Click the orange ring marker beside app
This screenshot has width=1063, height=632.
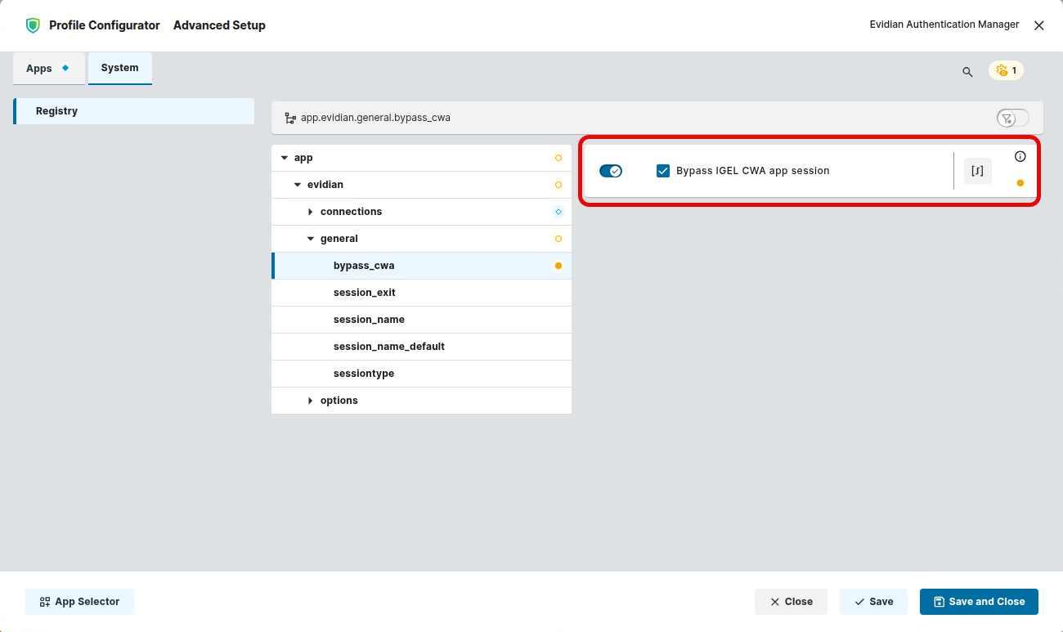pyautogui.click(x=558, y=158)
